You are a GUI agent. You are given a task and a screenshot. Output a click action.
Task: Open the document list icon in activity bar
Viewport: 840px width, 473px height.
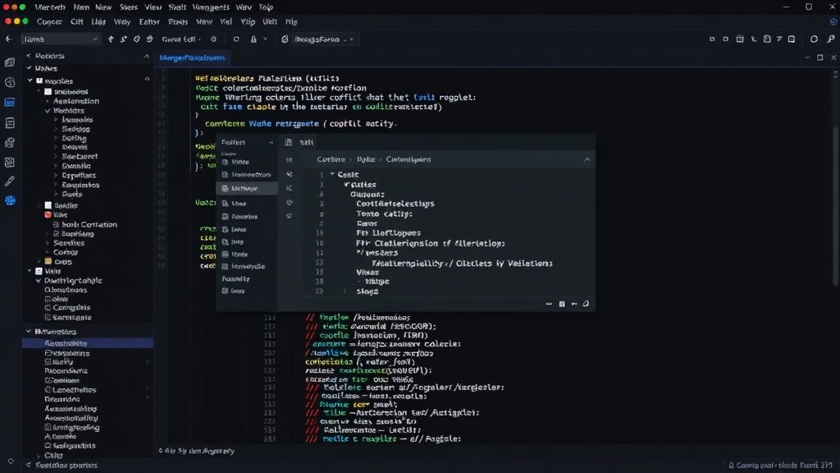10,123
